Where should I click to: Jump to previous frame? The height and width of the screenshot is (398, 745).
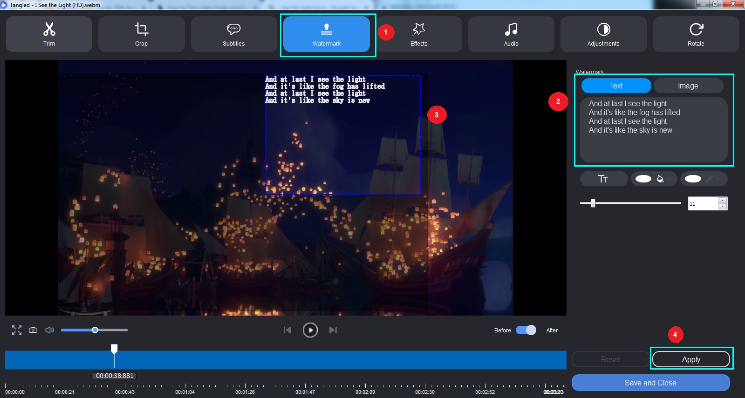tap(287, 330)
